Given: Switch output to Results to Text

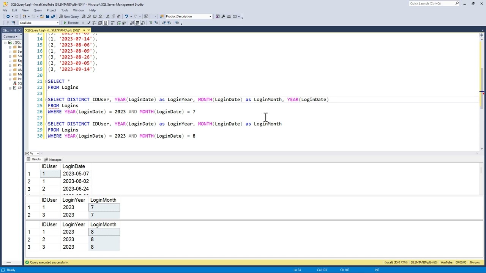Looking at the screenshot, I should 132,23.
